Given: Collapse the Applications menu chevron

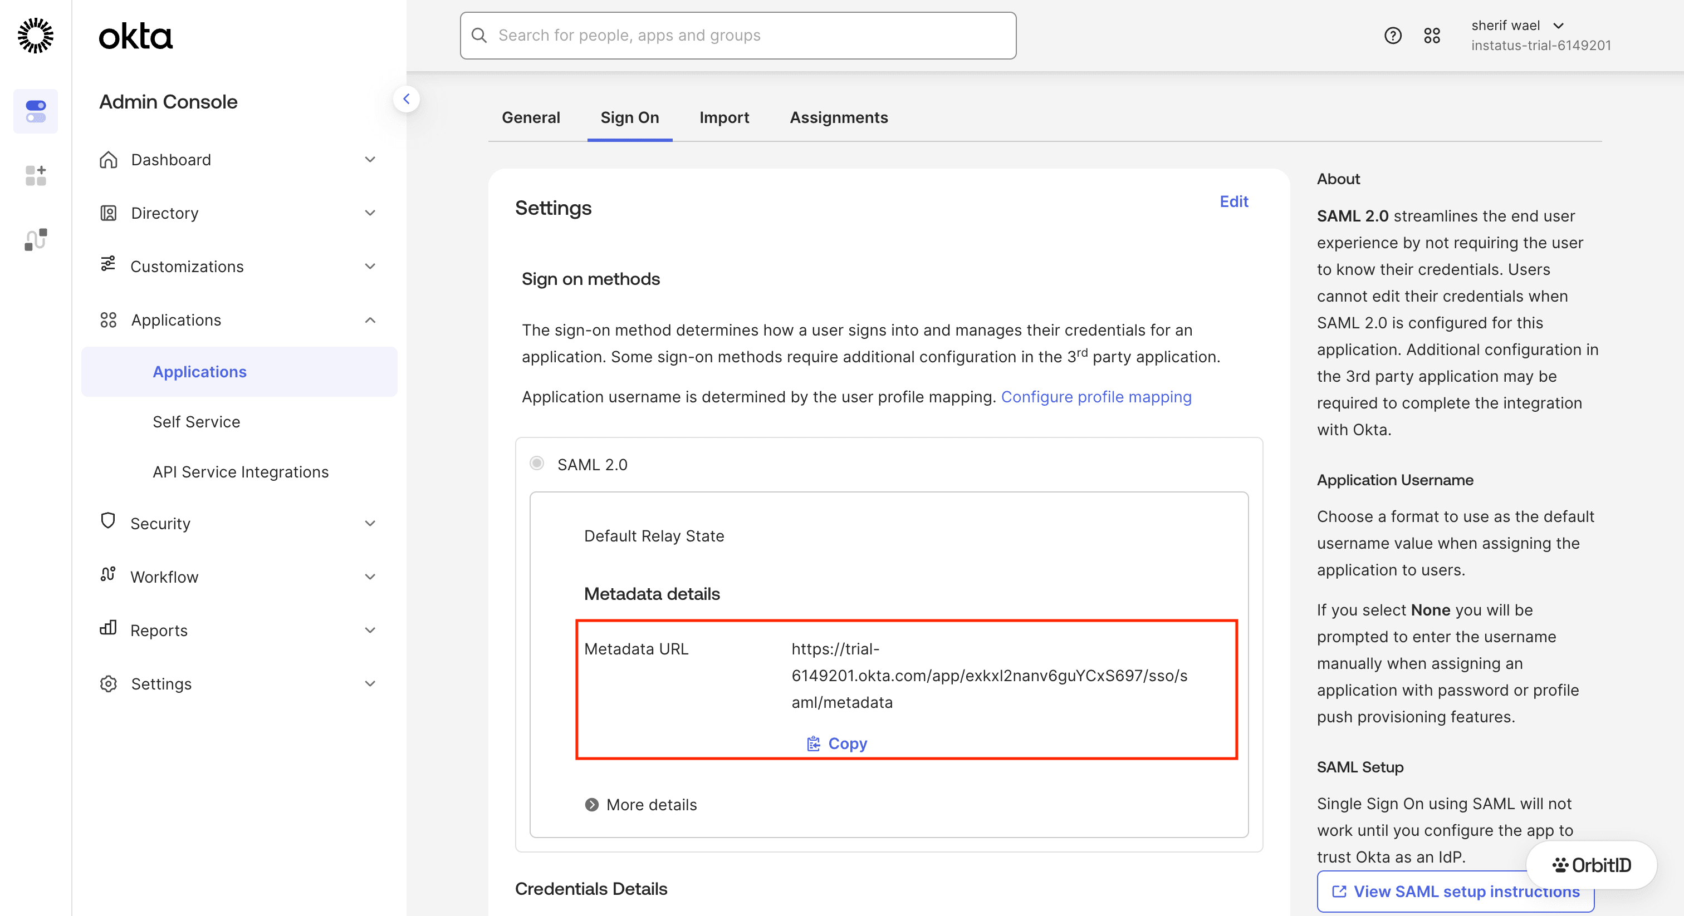Looking at the screenshot, I should coord(370,320).
